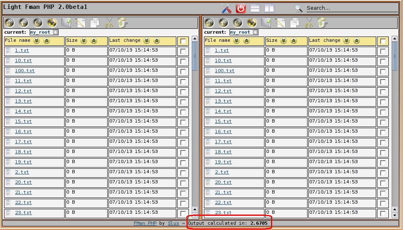The width and height of the screenshot is (403, 230).
Task: Open the settings tools icon in header
Action: (x=226, y=9)
